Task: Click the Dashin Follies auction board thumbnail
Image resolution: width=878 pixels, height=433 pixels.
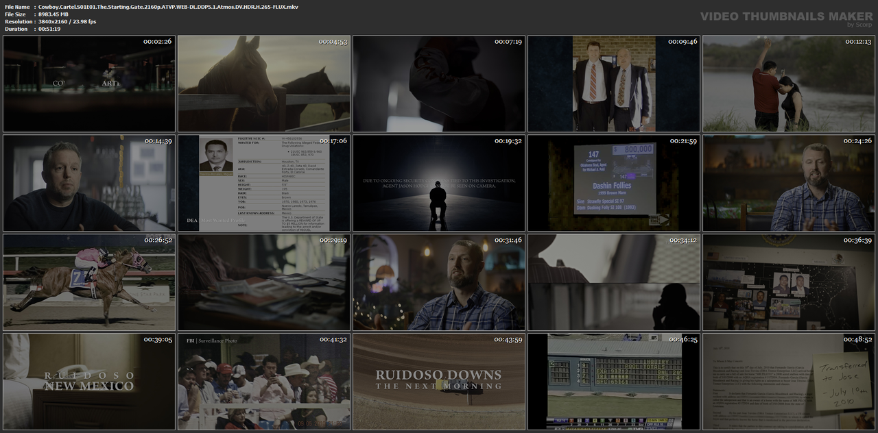Action: (614, 183)
